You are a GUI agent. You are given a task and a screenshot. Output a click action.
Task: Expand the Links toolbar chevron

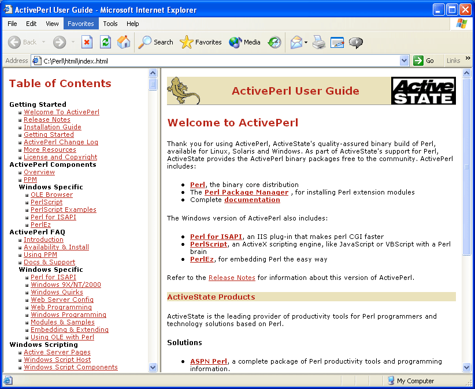click(468, 58)
